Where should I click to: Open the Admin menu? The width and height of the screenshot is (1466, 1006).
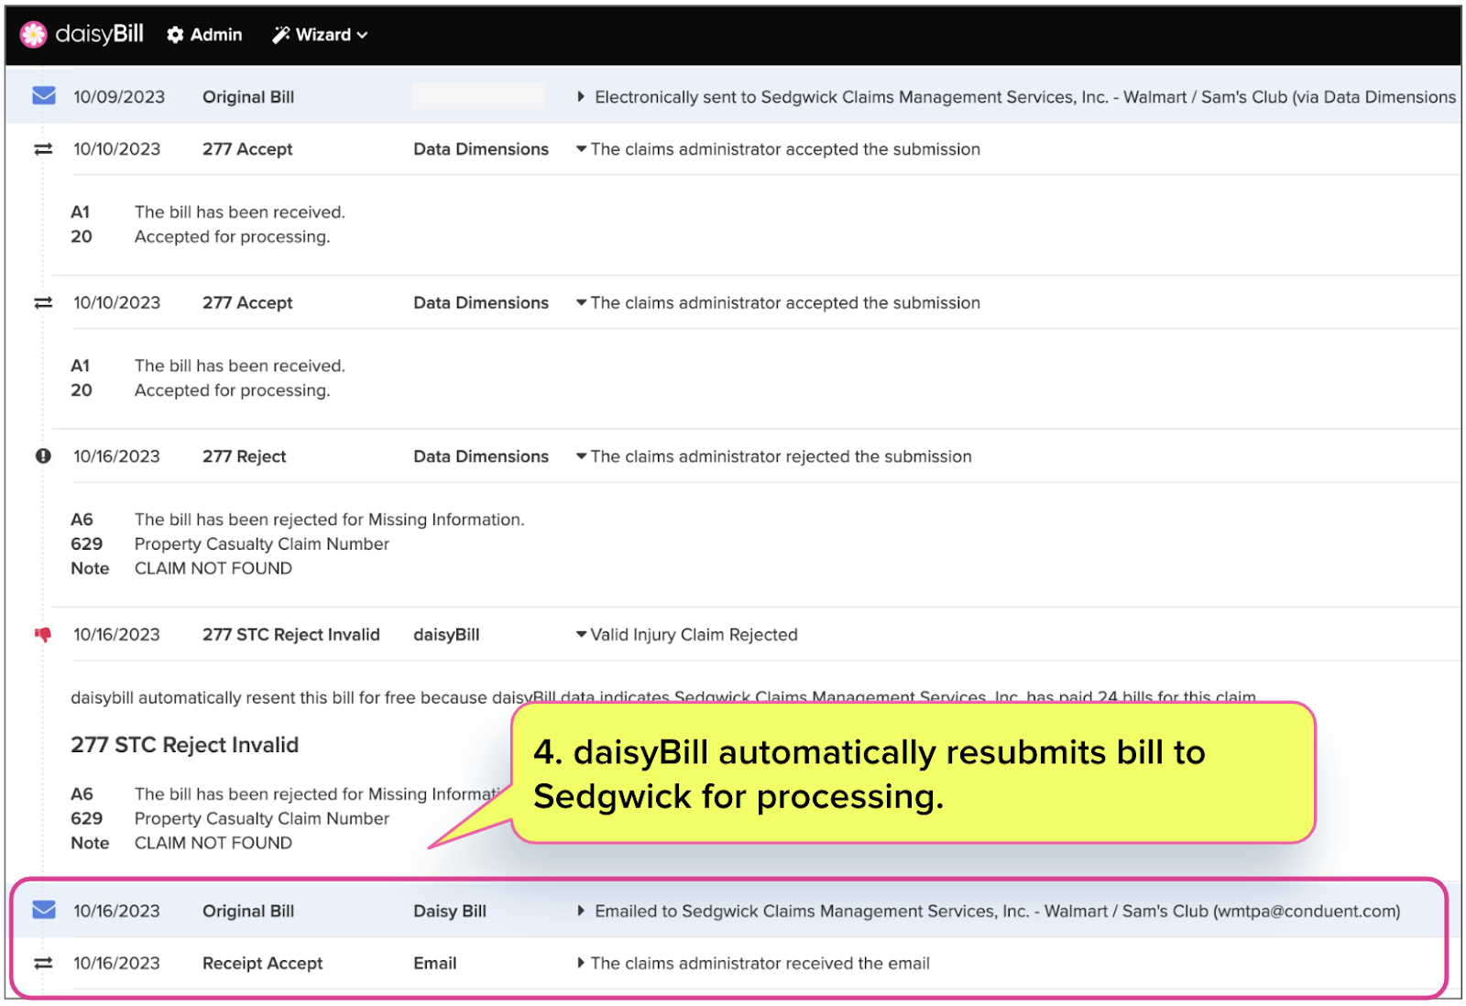point(215,35)
